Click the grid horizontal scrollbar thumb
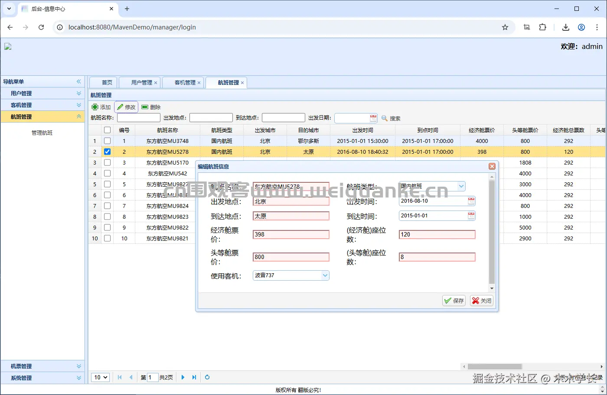 [494, 366]
